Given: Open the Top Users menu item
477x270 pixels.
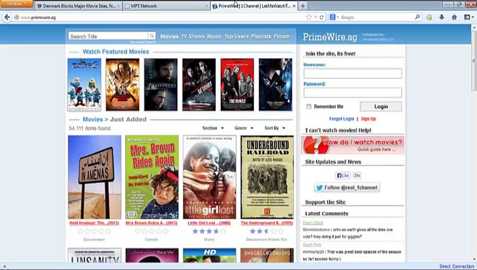Looking at the screenshot, I should click(x=237, y=36).
